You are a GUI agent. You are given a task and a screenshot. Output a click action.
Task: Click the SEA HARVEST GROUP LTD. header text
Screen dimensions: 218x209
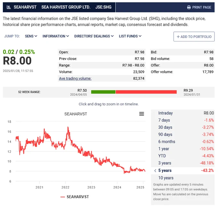(66, 7)
